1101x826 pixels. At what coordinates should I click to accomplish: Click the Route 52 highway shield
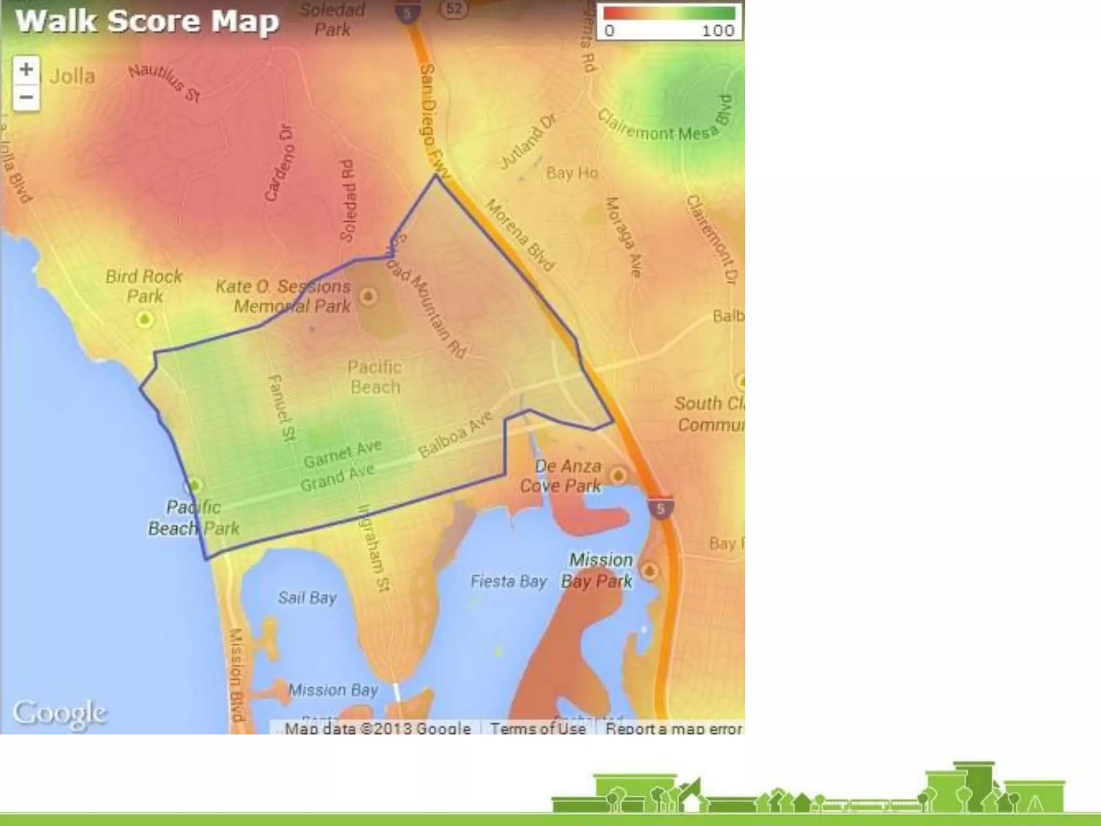[454, 9]
